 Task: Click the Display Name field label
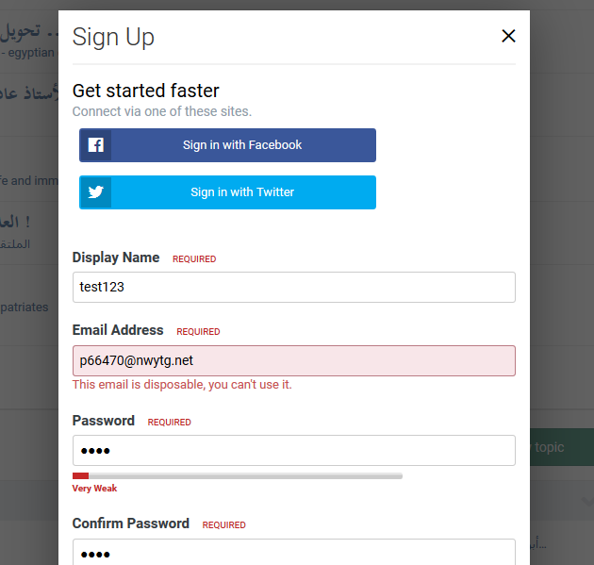coord(116,258)
